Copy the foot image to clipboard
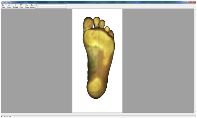This screenshot has height=118, width=197. [9, 6]
